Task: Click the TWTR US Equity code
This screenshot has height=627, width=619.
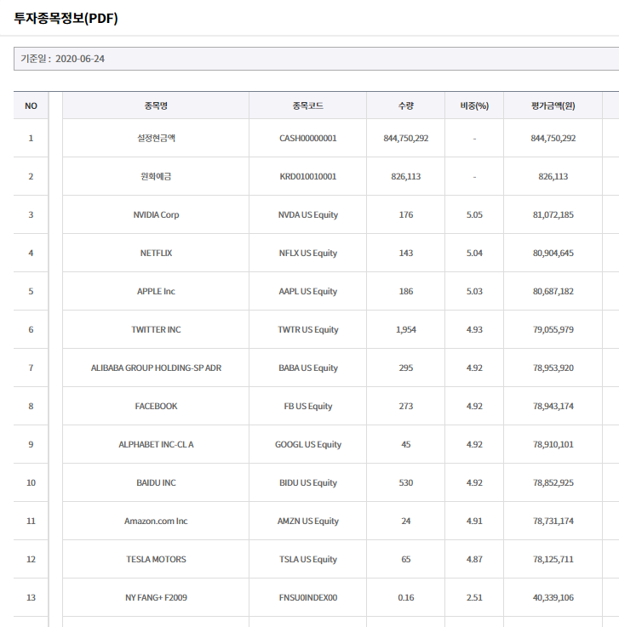Action: (308, 329)
